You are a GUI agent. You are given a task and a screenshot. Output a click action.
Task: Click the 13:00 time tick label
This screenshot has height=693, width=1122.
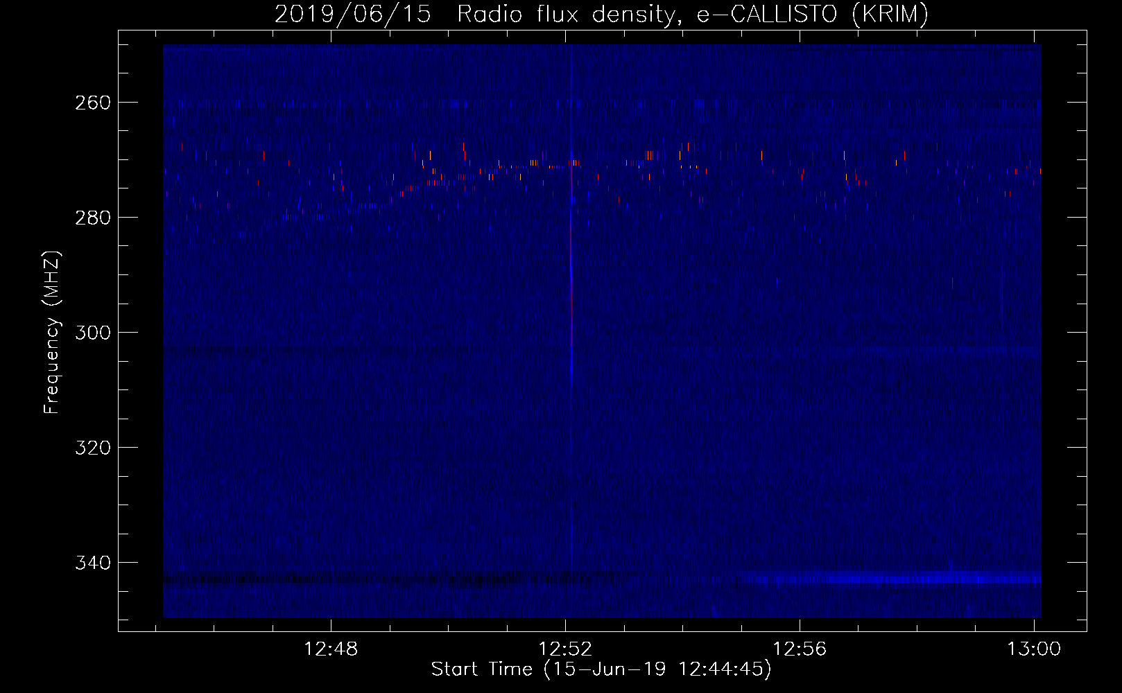click(1034, 649)
